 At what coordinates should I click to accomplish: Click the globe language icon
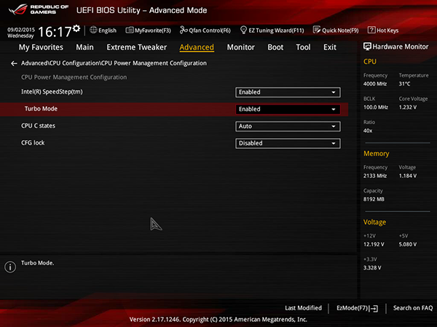coord(93,30)
